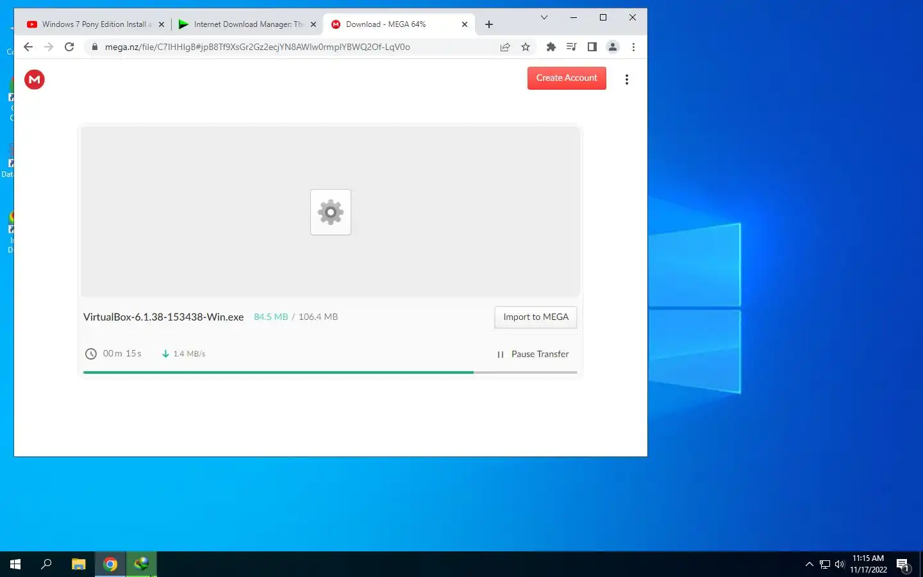The width and height of the screenshot is (923, 577).
Task: Click the gear file type thumbnail
Action: (331, 212)
